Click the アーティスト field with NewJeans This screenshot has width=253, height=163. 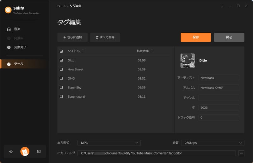pos(219,78)
